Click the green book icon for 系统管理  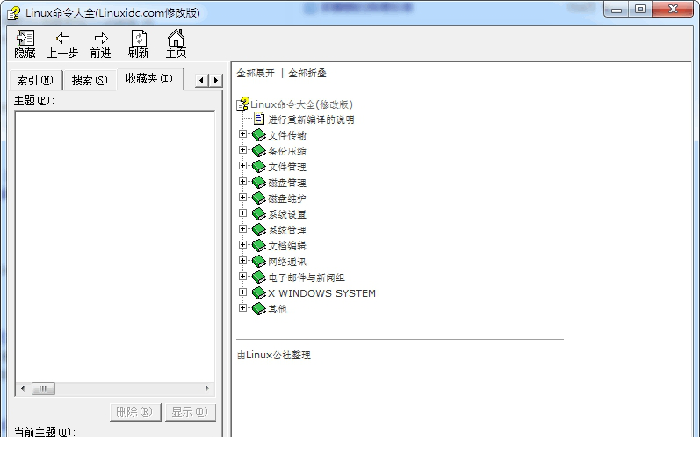pos(259,229)
